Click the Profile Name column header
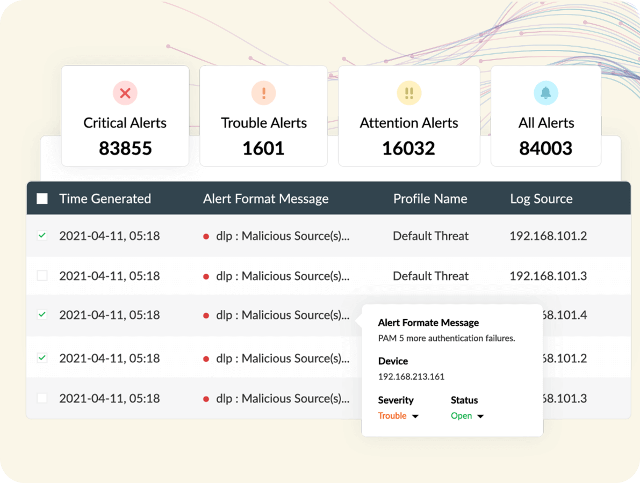Viewport: 640px width, 483px height. [x=430, y=198]
